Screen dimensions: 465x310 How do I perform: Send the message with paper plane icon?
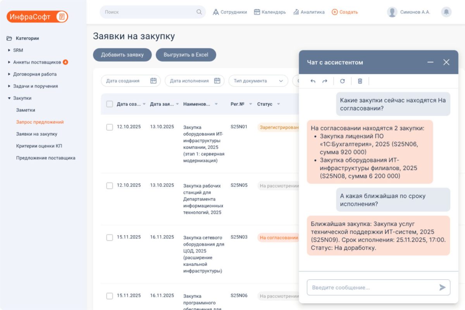pyautogui.click(x=442, y=288)
